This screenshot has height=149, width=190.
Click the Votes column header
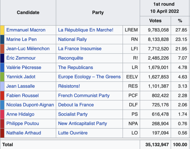[x=155, y=20]
